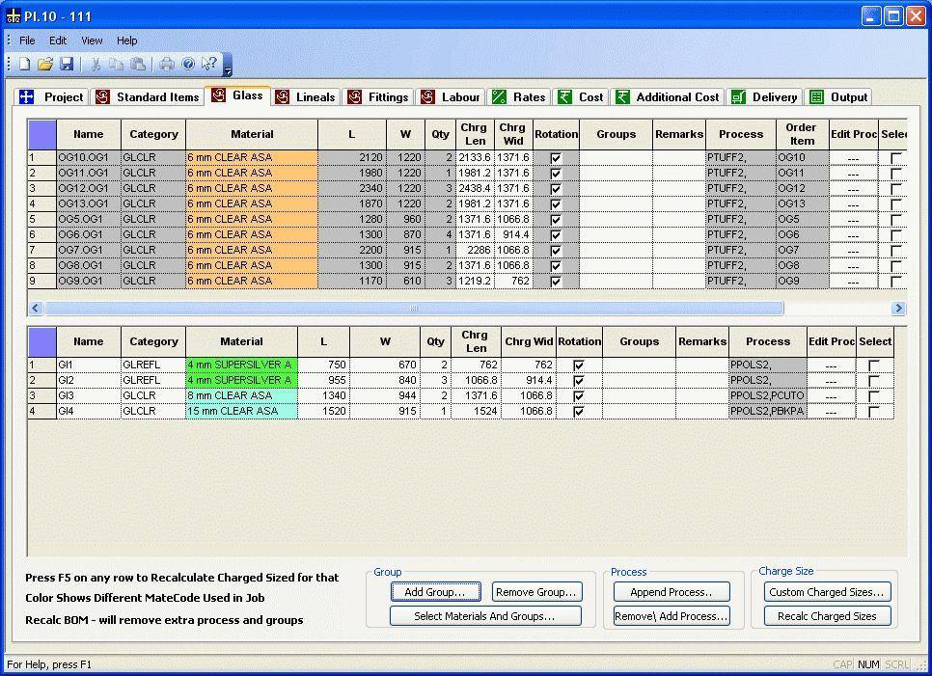The image size is (932, 676).
Task: Check the Select box for GI1 row
Action: 874,365
